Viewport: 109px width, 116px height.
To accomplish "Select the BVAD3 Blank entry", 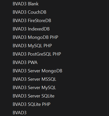I will 26,4.
